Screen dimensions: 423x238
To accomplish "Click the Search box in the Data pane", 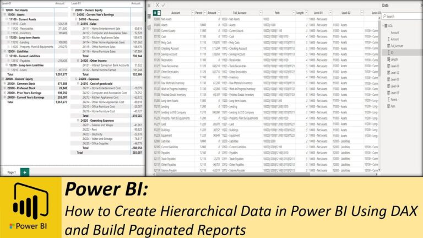I will point(402,16).
